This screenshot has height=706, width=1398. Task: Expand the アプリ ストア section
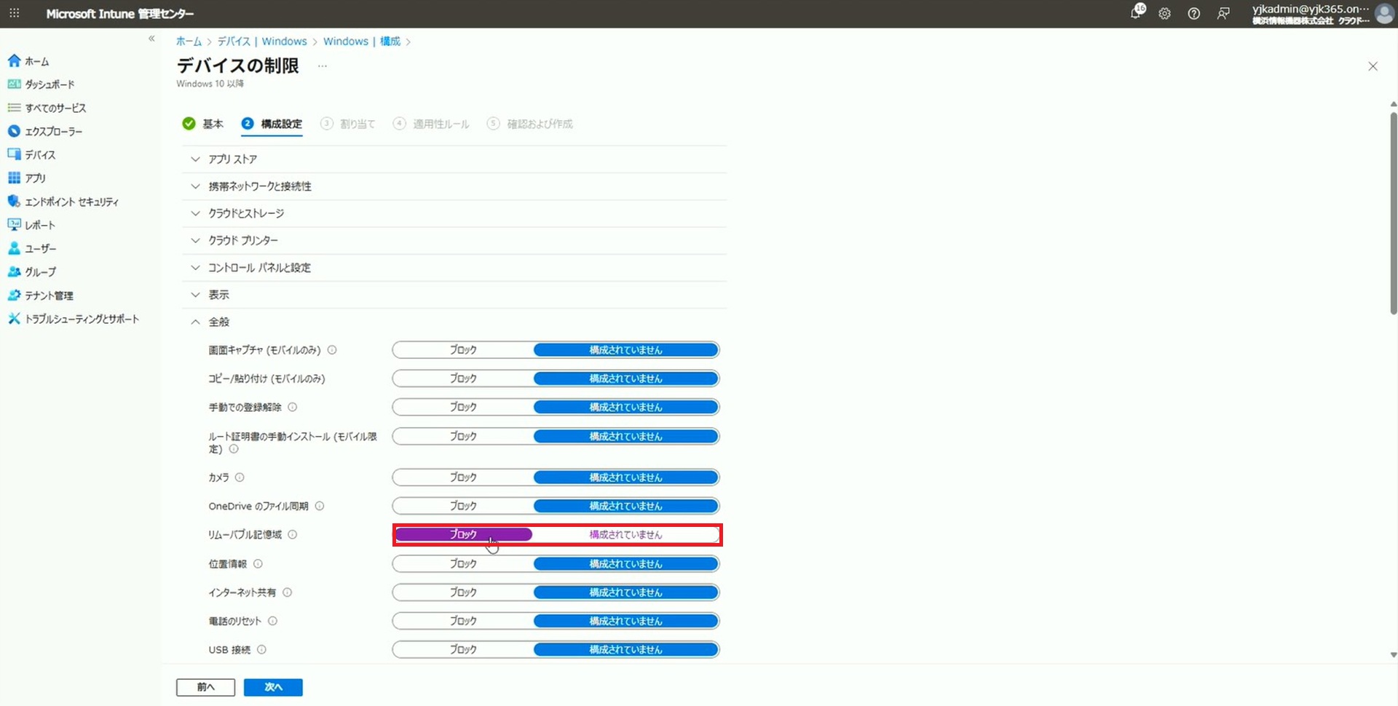[x=232, y=159]
